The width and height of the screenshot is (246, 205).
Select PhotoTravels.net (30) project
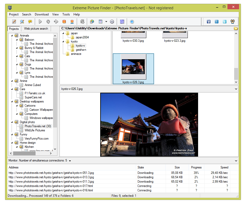click(38, 126)
